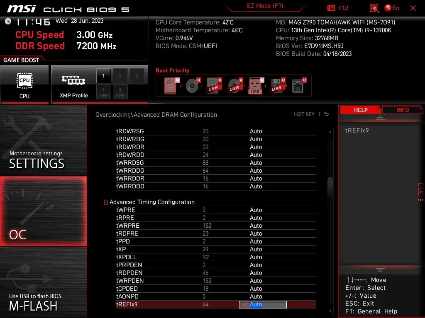Click the clock icon next to the time
This screenshot has height=318, width=425.
[x=8, y=22]
